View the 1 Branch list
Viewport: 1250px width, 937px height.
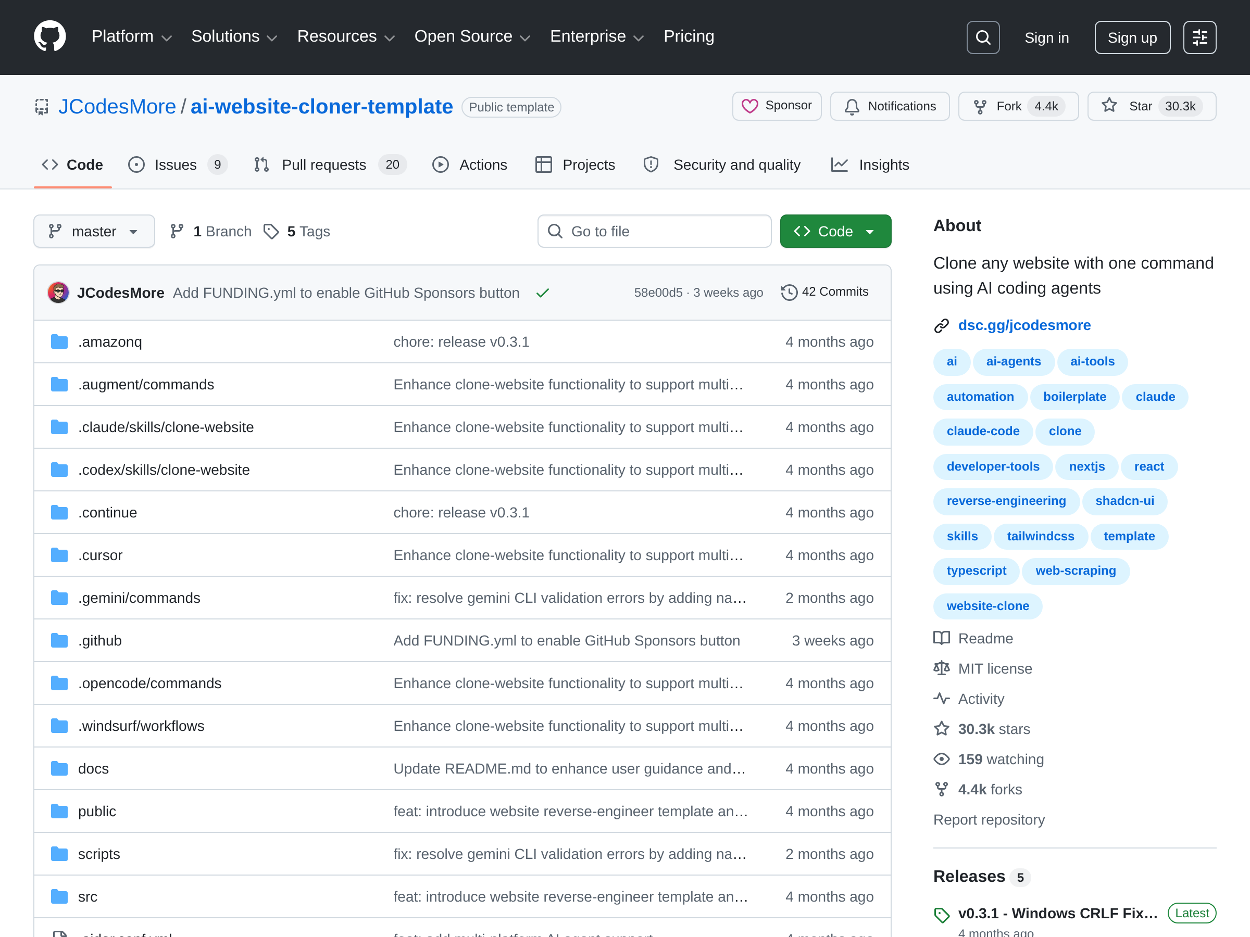[211, 231]
